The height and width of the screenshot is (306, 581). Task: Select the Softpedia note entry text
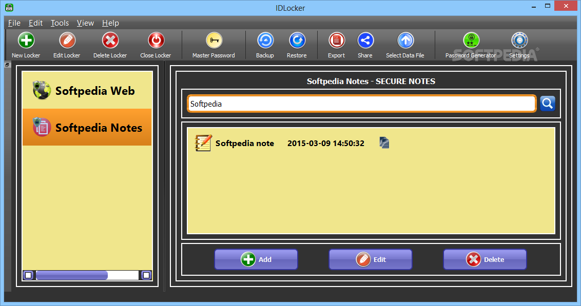[245, 143]
